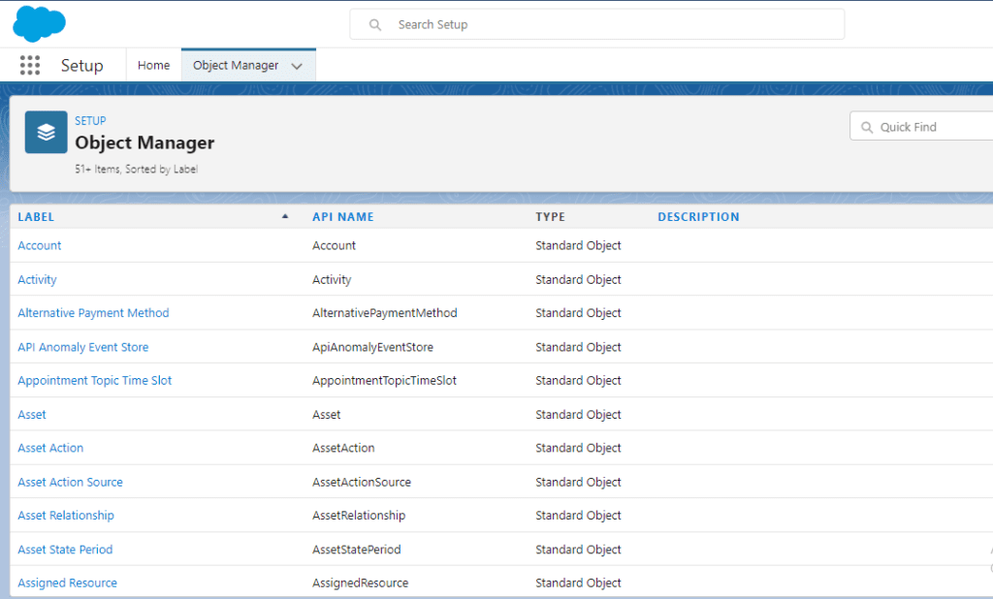Image resolution: width=993 pixels, height=599 pixels.
Task: Click Standard Object type in Account row
Action: pos(578,245)
